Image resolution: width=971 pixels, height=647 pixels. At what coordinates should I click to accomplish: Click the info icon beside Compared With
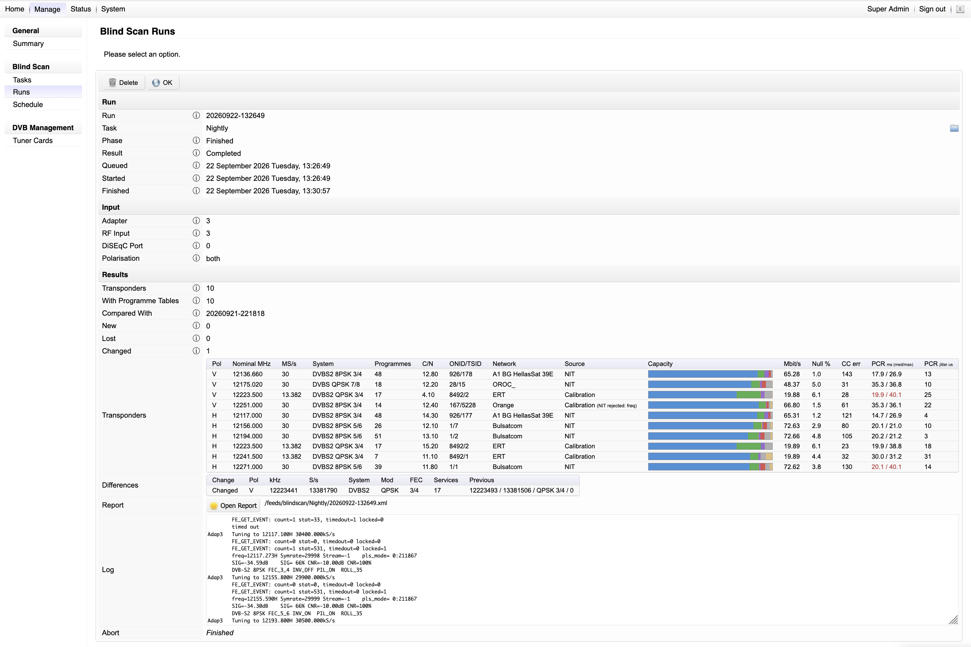click(x=196, y=313)
